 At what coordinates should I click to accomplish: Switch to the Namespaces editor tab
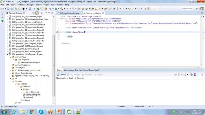pyautogui.click(x=69, y=70)
